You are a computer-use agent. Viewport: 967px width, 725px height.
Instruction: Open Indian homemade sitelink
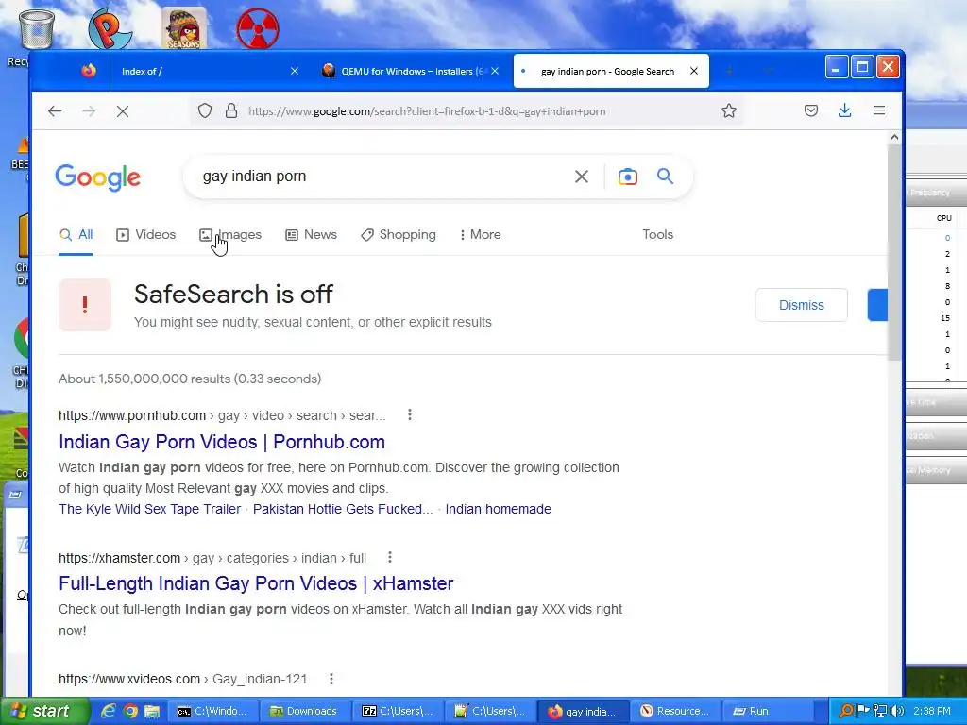499,509
